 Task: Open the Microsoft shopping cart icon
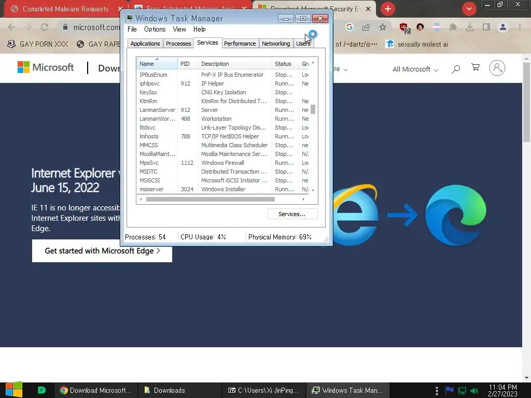point(476,68)
